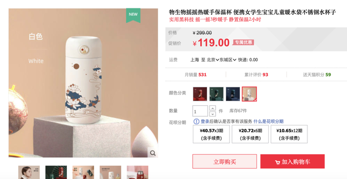The height and width of the screenshot is (179, 347).
Task: Select the white color variant swatch
Action: click(249, 94)
